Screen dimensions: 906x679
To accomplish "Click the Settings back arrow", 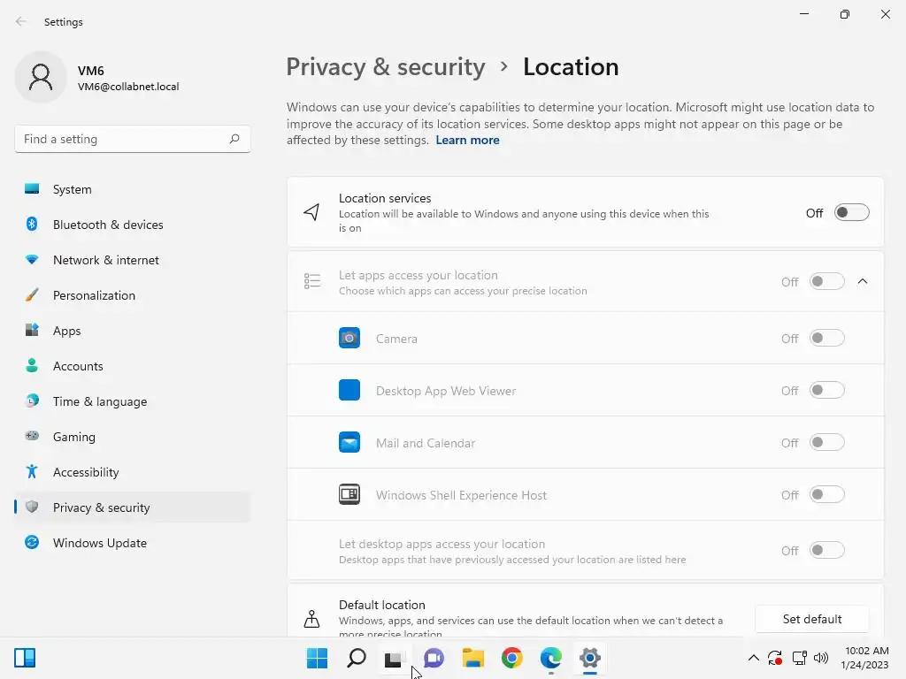I will [x=21, y=21].
